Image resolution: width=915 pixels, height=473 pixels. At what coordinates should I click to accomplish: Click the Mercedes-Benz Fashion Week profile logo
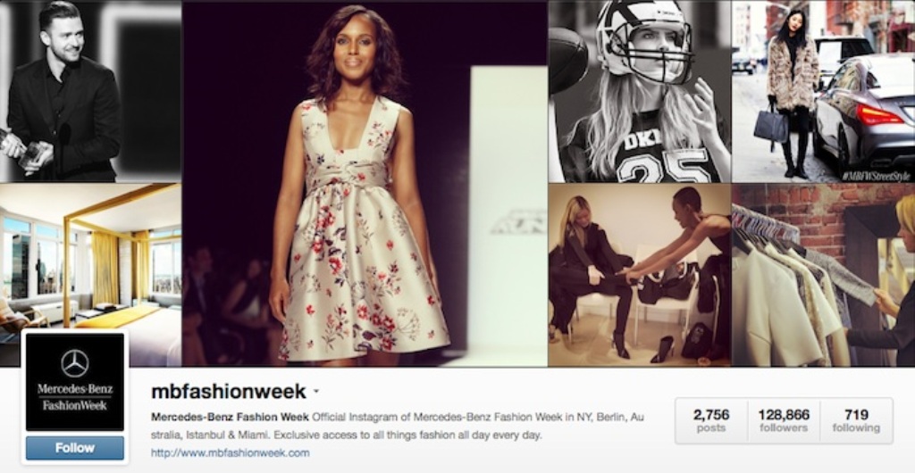coord(75,382)
